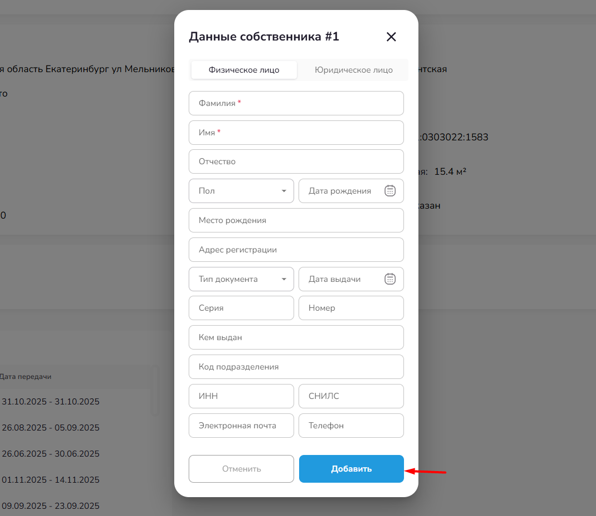Focus the Код подразделения field

coord(296,367)
